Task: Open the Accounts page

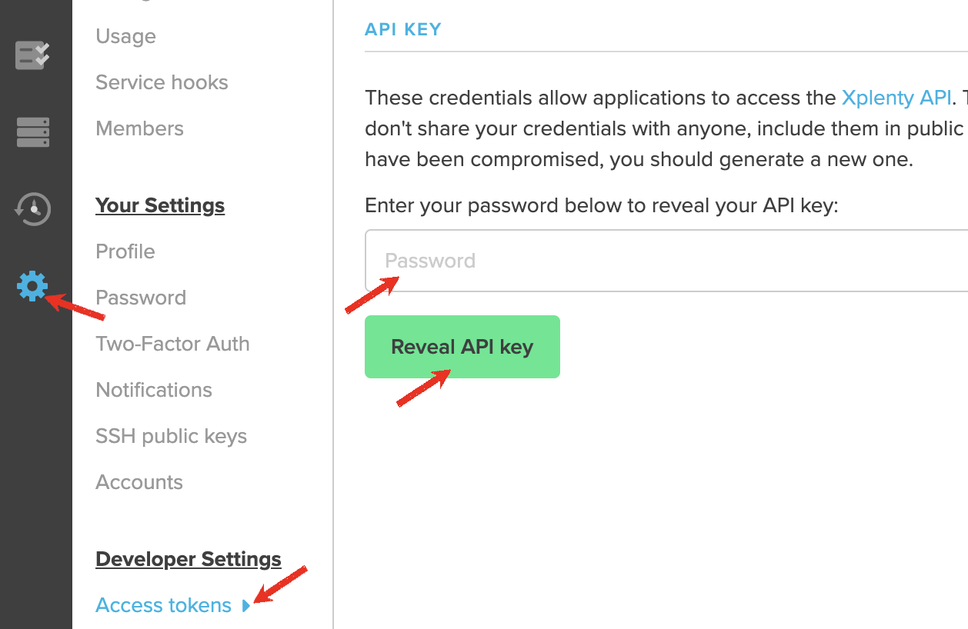Action: pyautogui.click(x=139, y=482)
